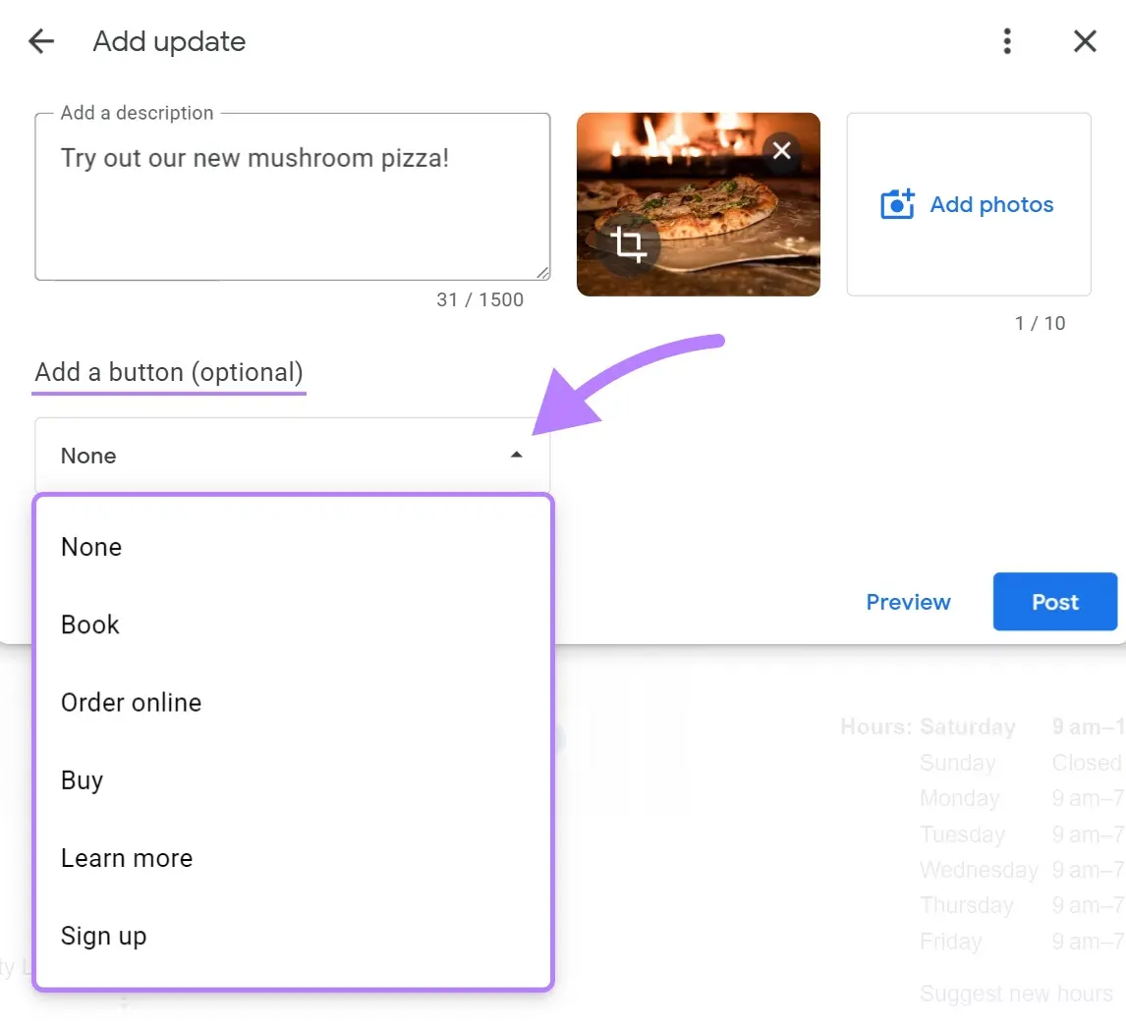
Task: Pick Learn more from the dropdown
Action: click(127, 857)
